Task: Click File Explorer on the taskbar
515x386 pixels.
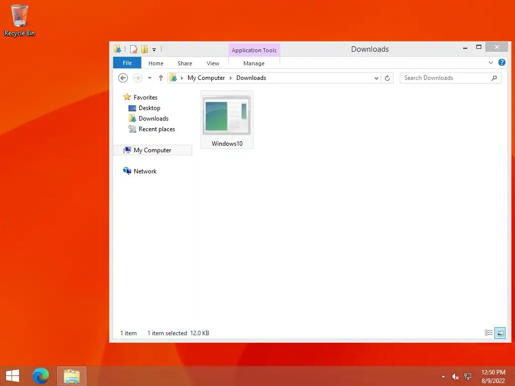Action: coord(71,376)
